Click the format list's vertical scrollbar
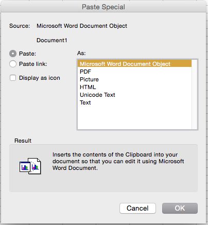Image resolution: width=208 pixels, height=225 pixels. pos(195,94)
